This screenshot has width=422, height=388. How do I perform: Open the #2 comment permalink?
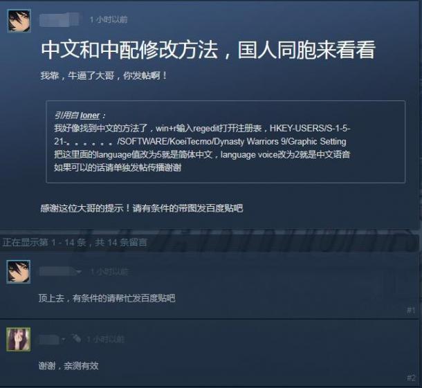pyautogui.click(x=411, y=378)
